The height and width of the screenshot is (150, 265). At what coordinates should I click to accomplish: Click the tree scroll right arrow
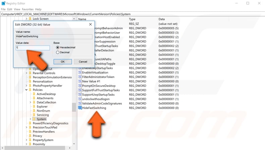(x=70, y=148)
